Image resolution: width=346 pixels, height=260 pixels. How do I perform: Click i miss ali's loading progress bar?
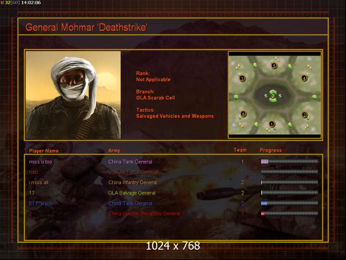289,182
